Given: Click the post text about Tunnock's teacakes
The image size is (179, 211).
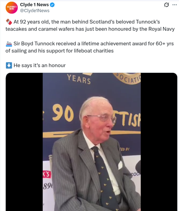Looking at the screenshot, I should [90, 25].
